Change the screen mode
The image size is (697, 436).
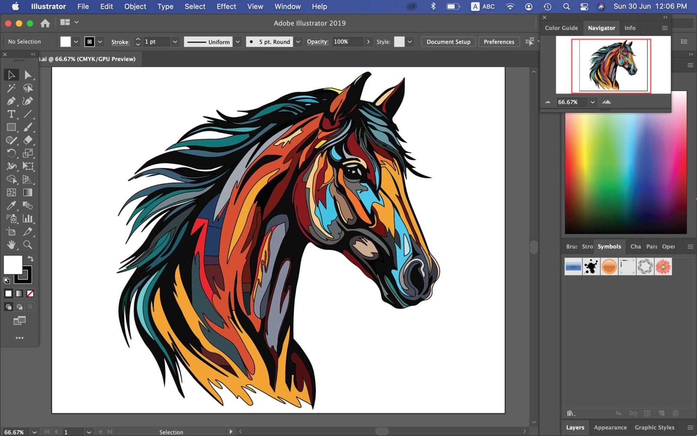pos(19,321)
